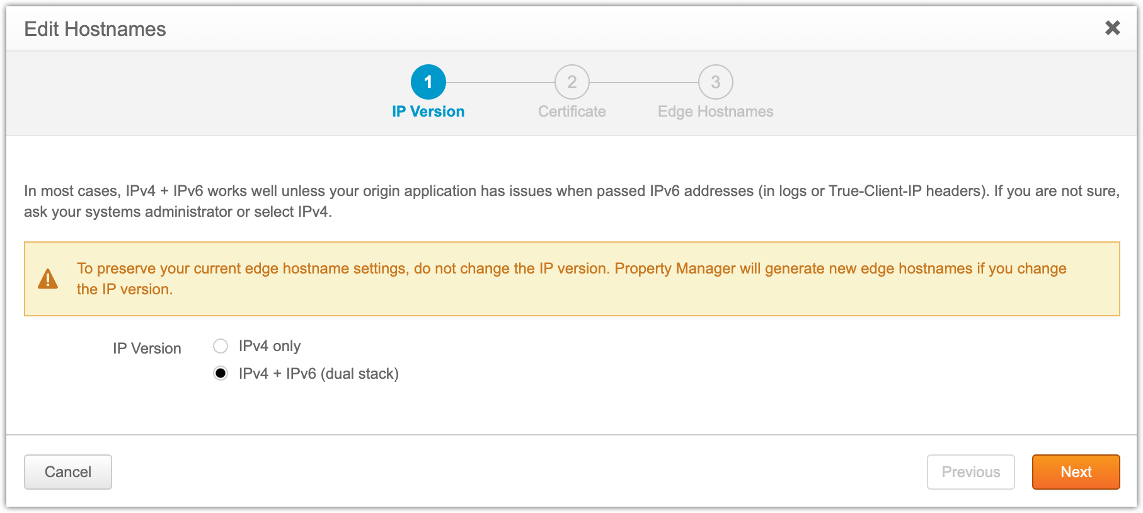Select the IPv4 + IPv6 radio button
The height and width of the screenshot is (513, 1143).
[x=221, y=374]
